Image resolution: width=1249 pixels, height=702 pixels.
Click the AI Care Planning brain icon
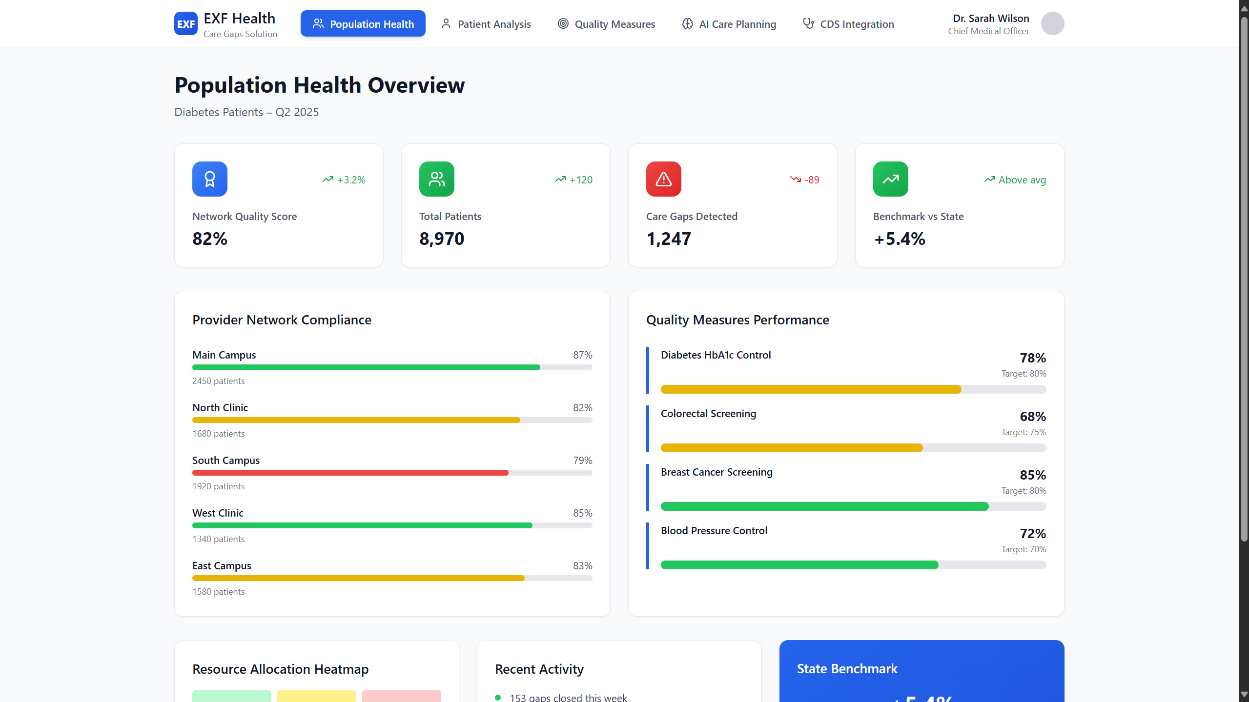(x=687, y=23)
